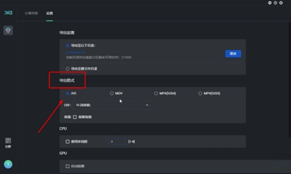Open the round user avatar in the sidebar
291x174 pixels.
point(8,164)
